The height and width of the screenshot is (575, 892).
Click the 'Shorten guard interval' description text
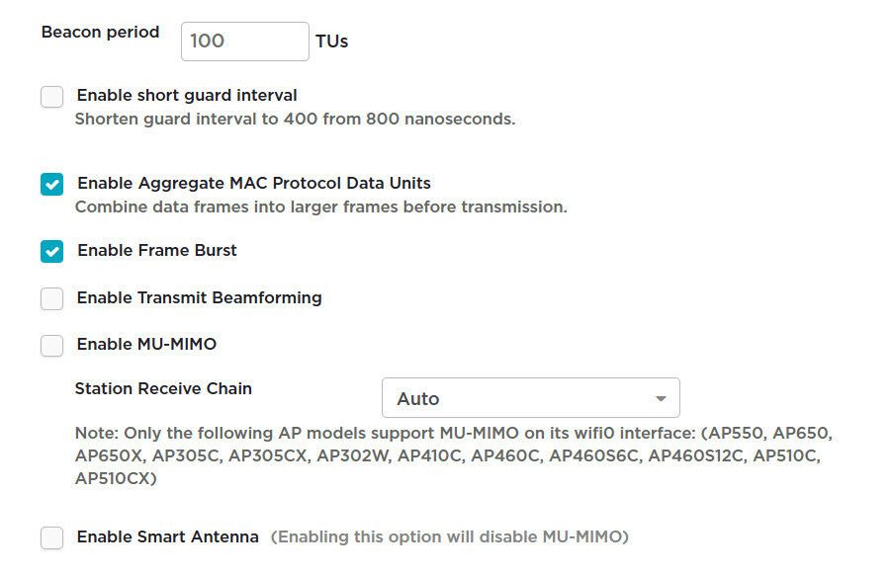(295, 120)
